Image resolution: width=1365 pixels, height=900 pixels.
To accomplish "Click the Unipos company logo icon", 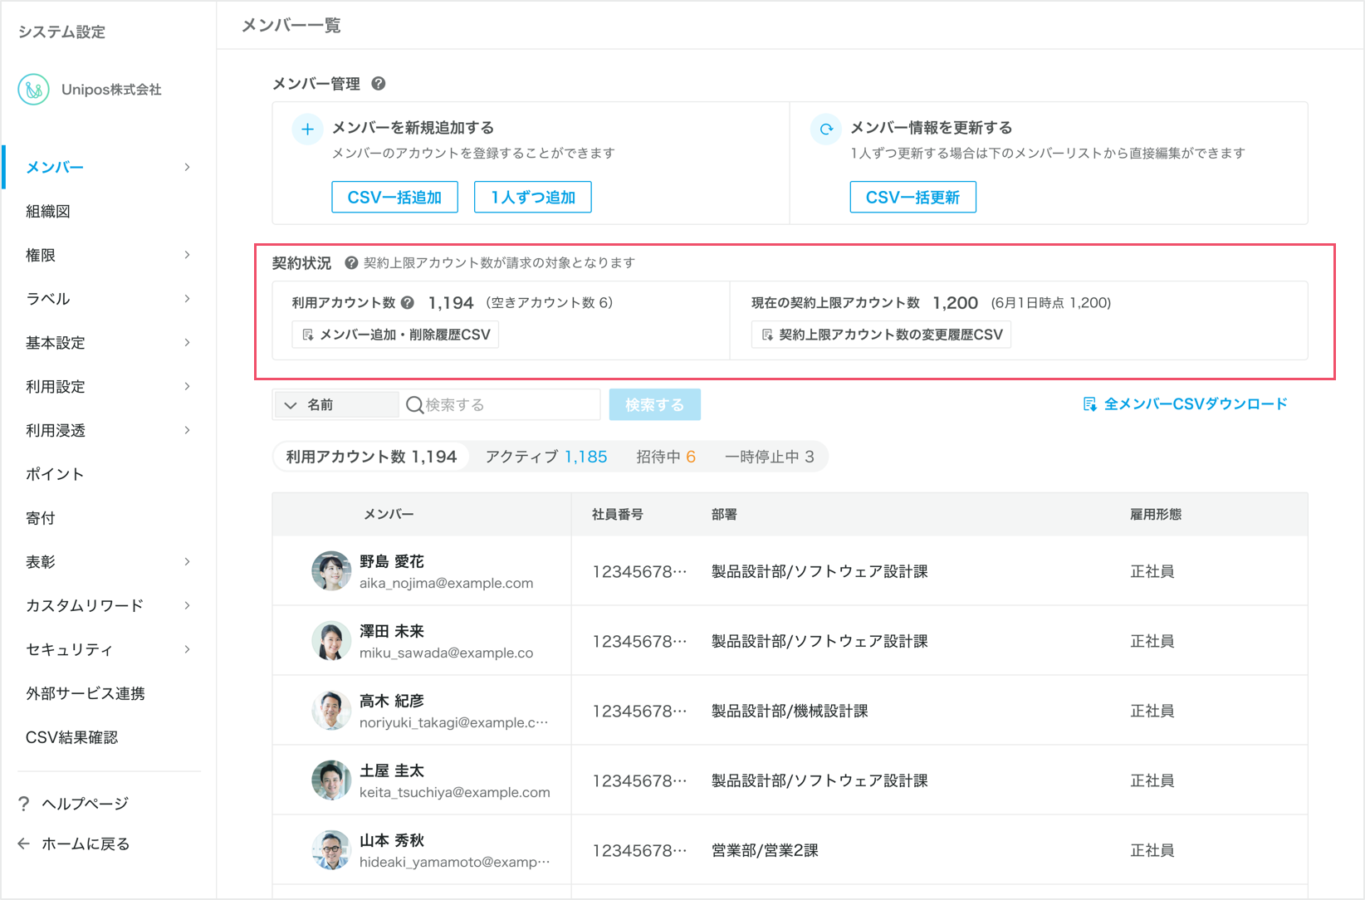I will pos(33,90).
